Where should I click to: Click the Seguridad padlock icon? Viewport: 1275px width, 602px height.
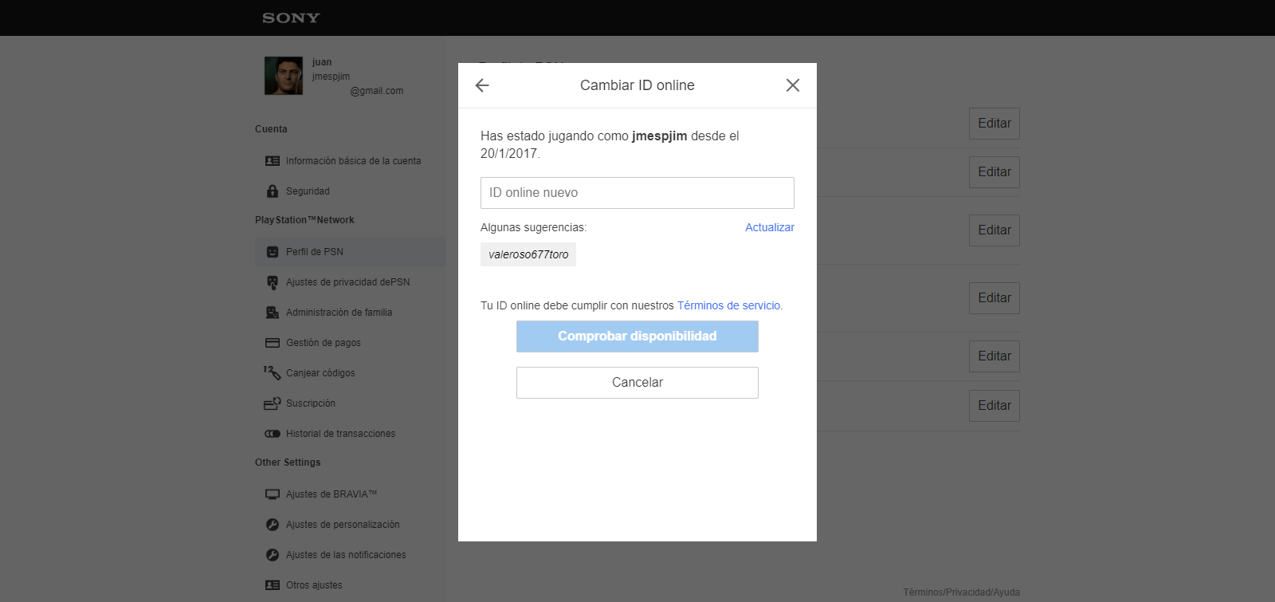(x=273, y=191)
